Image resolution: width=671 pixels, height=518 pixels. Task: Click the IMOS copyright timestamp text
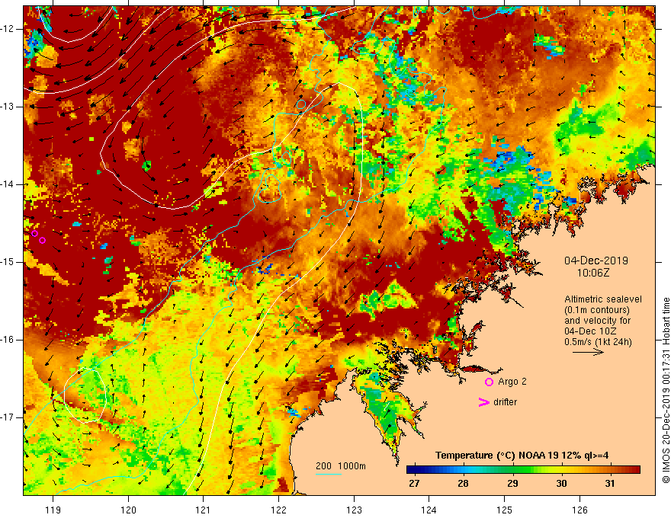pos(666,391)
